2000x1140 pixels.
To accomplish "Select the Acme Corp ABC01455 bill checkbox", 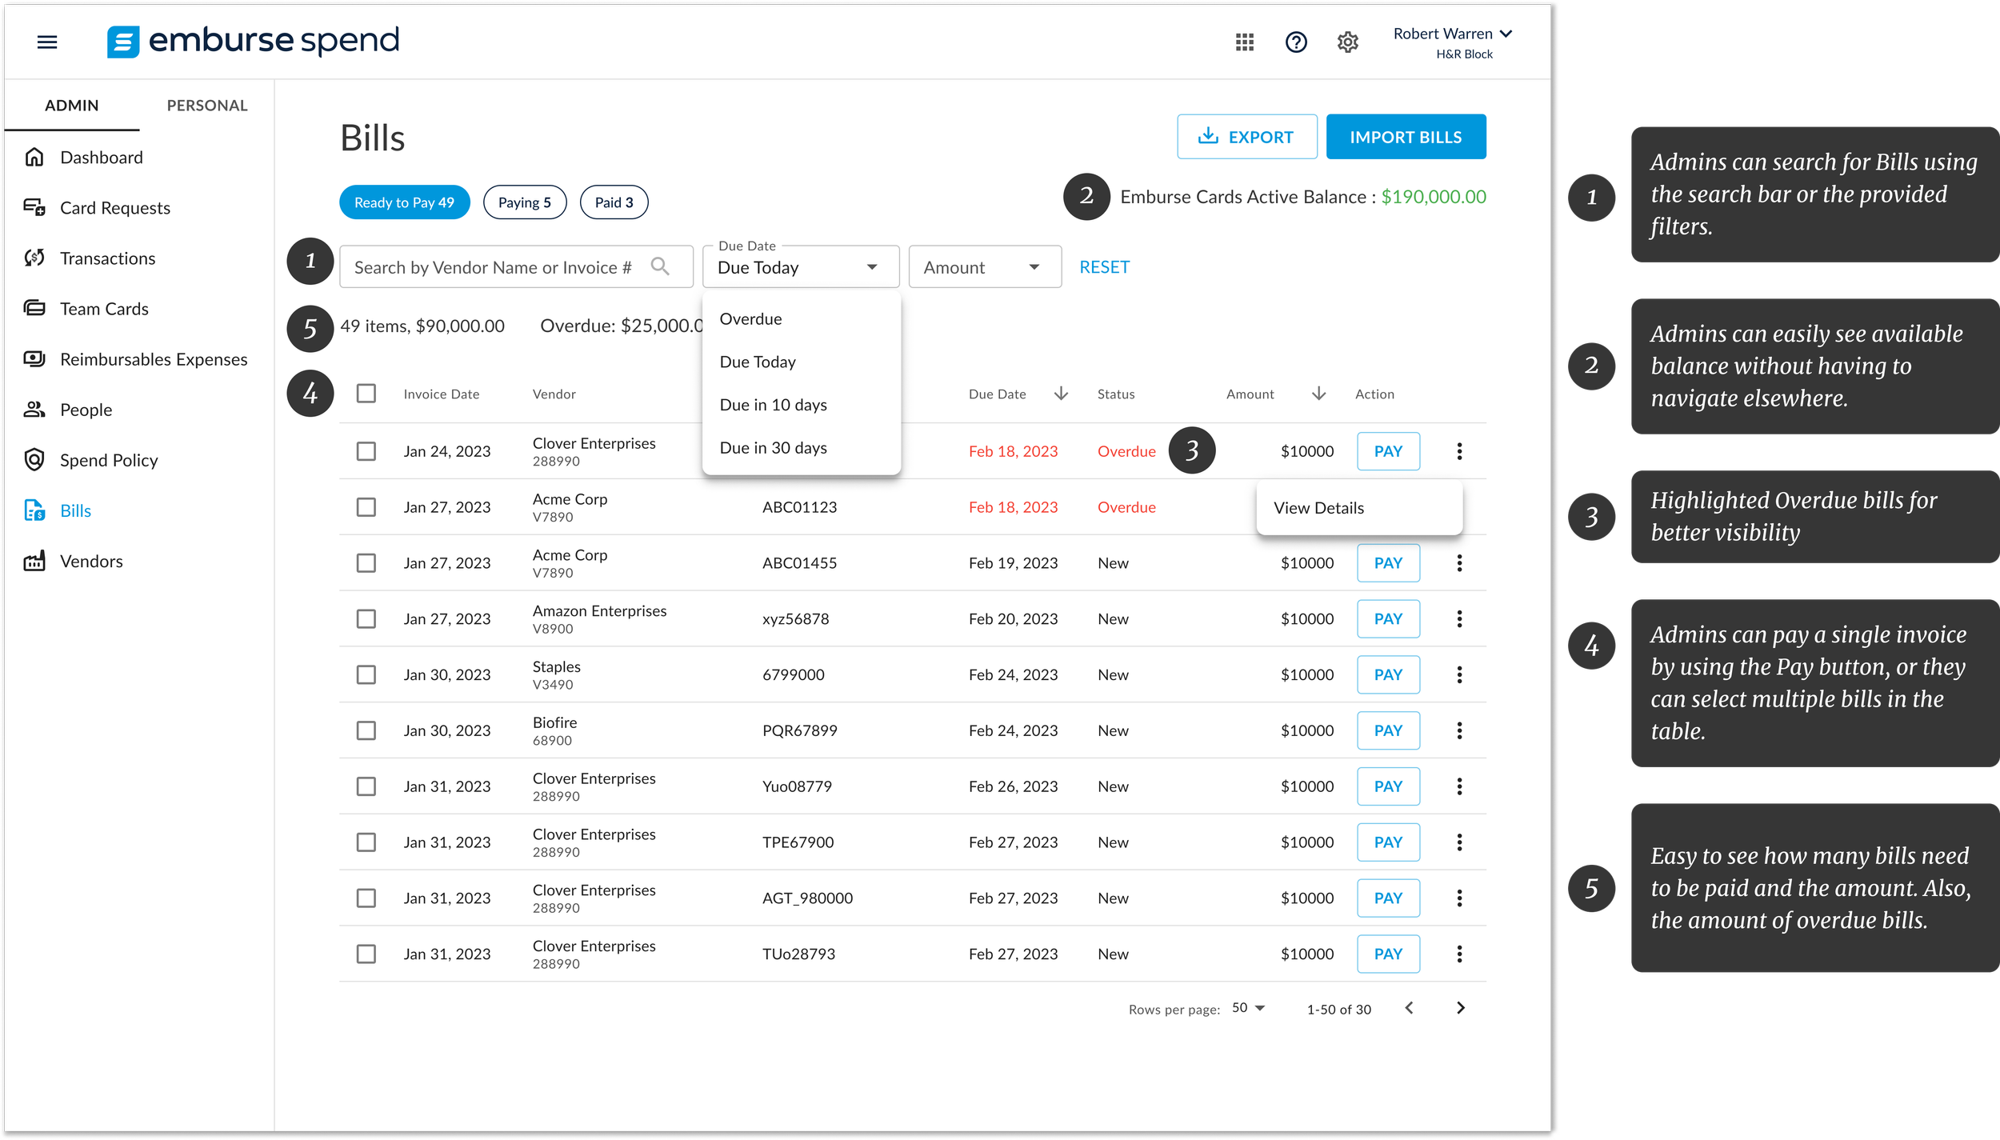I will [366, 562].
